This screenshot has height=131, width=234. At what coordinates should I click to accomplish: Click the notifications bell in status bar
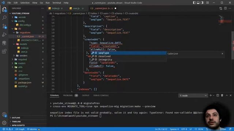pyautogui.click(x=230, y=129)
